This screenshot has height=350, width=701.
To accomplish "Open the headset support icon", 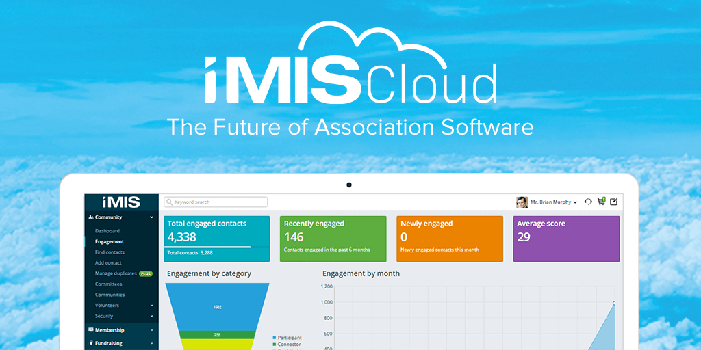I will 588,202.
